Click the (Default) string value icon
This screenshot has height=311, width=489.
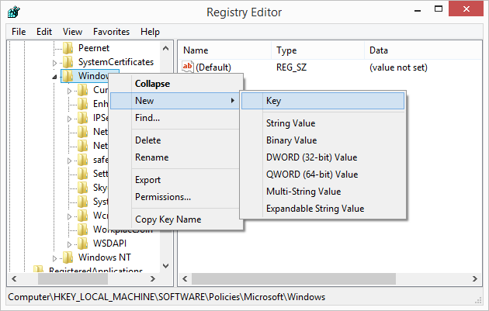tap(188, 67)
